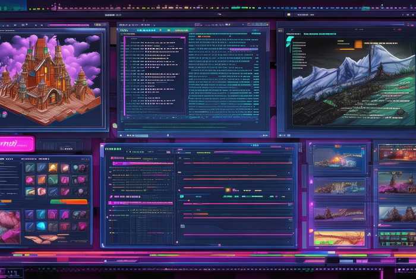The width and height of the screenshot is (416, 279).
Task: Open the castle artwork preview window
Action: (x=52, y=77)
